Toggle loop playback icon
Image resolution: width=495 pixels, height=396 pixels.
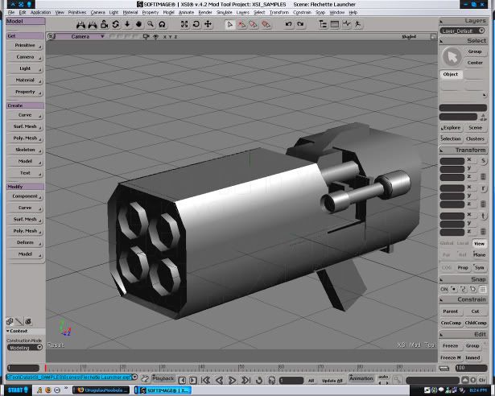[259, 380]
